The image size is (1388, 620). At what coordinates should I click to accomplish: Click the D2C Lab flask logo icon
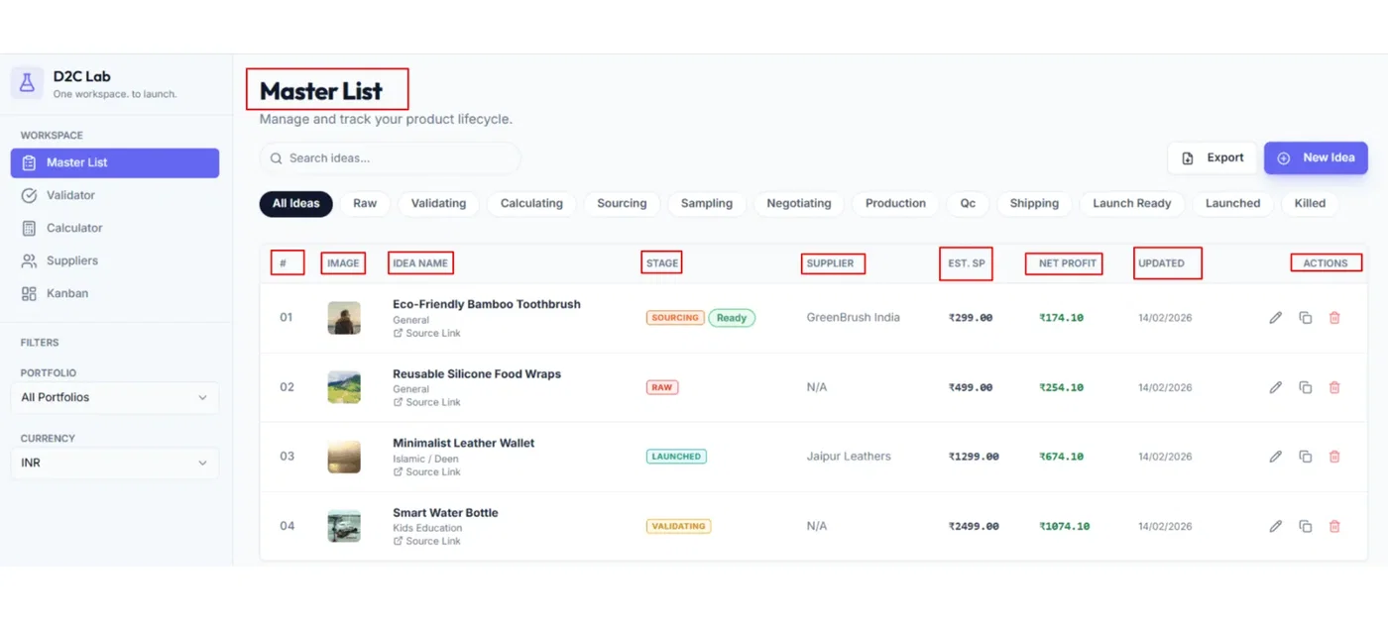(x=27, y=83)
